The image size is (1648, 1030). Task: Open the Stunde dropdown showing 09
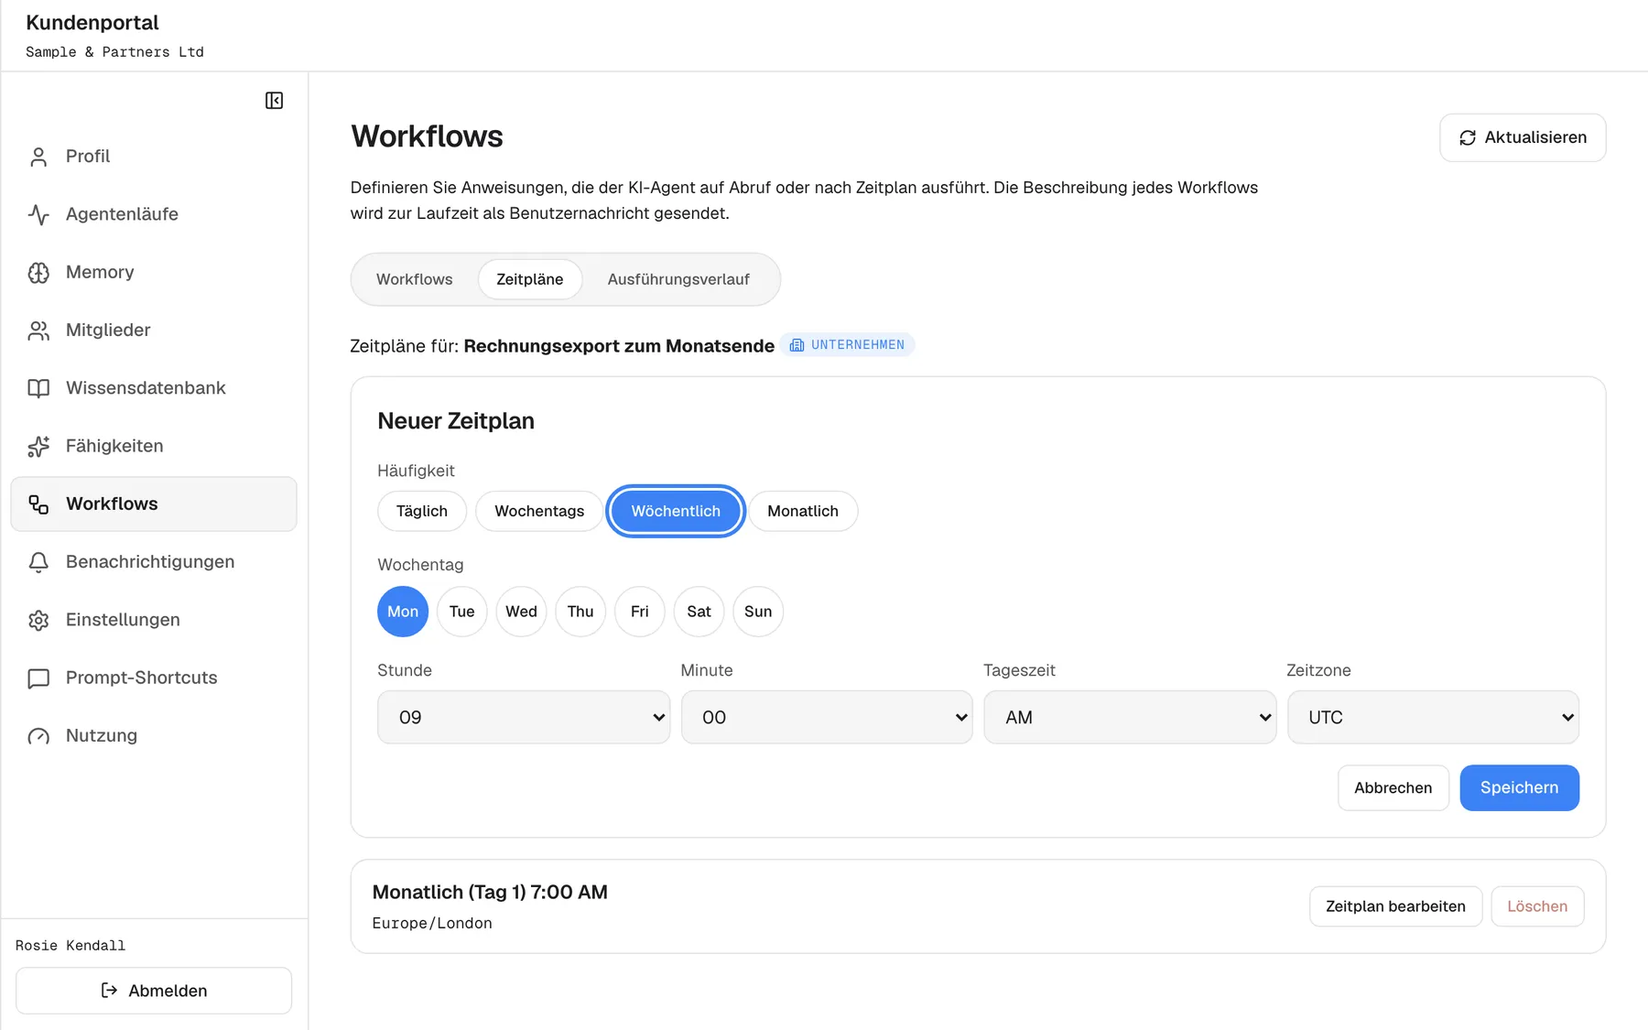[524, 717]
